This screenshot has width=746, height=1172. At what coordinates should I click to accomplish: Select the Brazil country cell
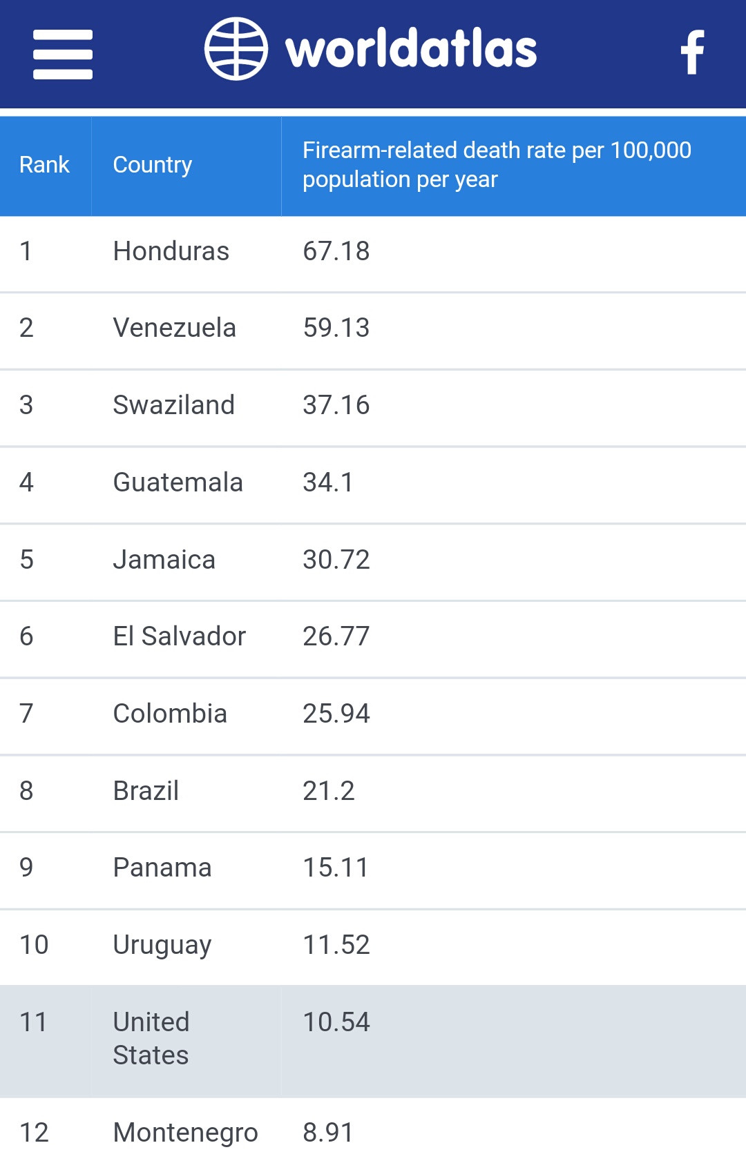(x=186, y=791)
